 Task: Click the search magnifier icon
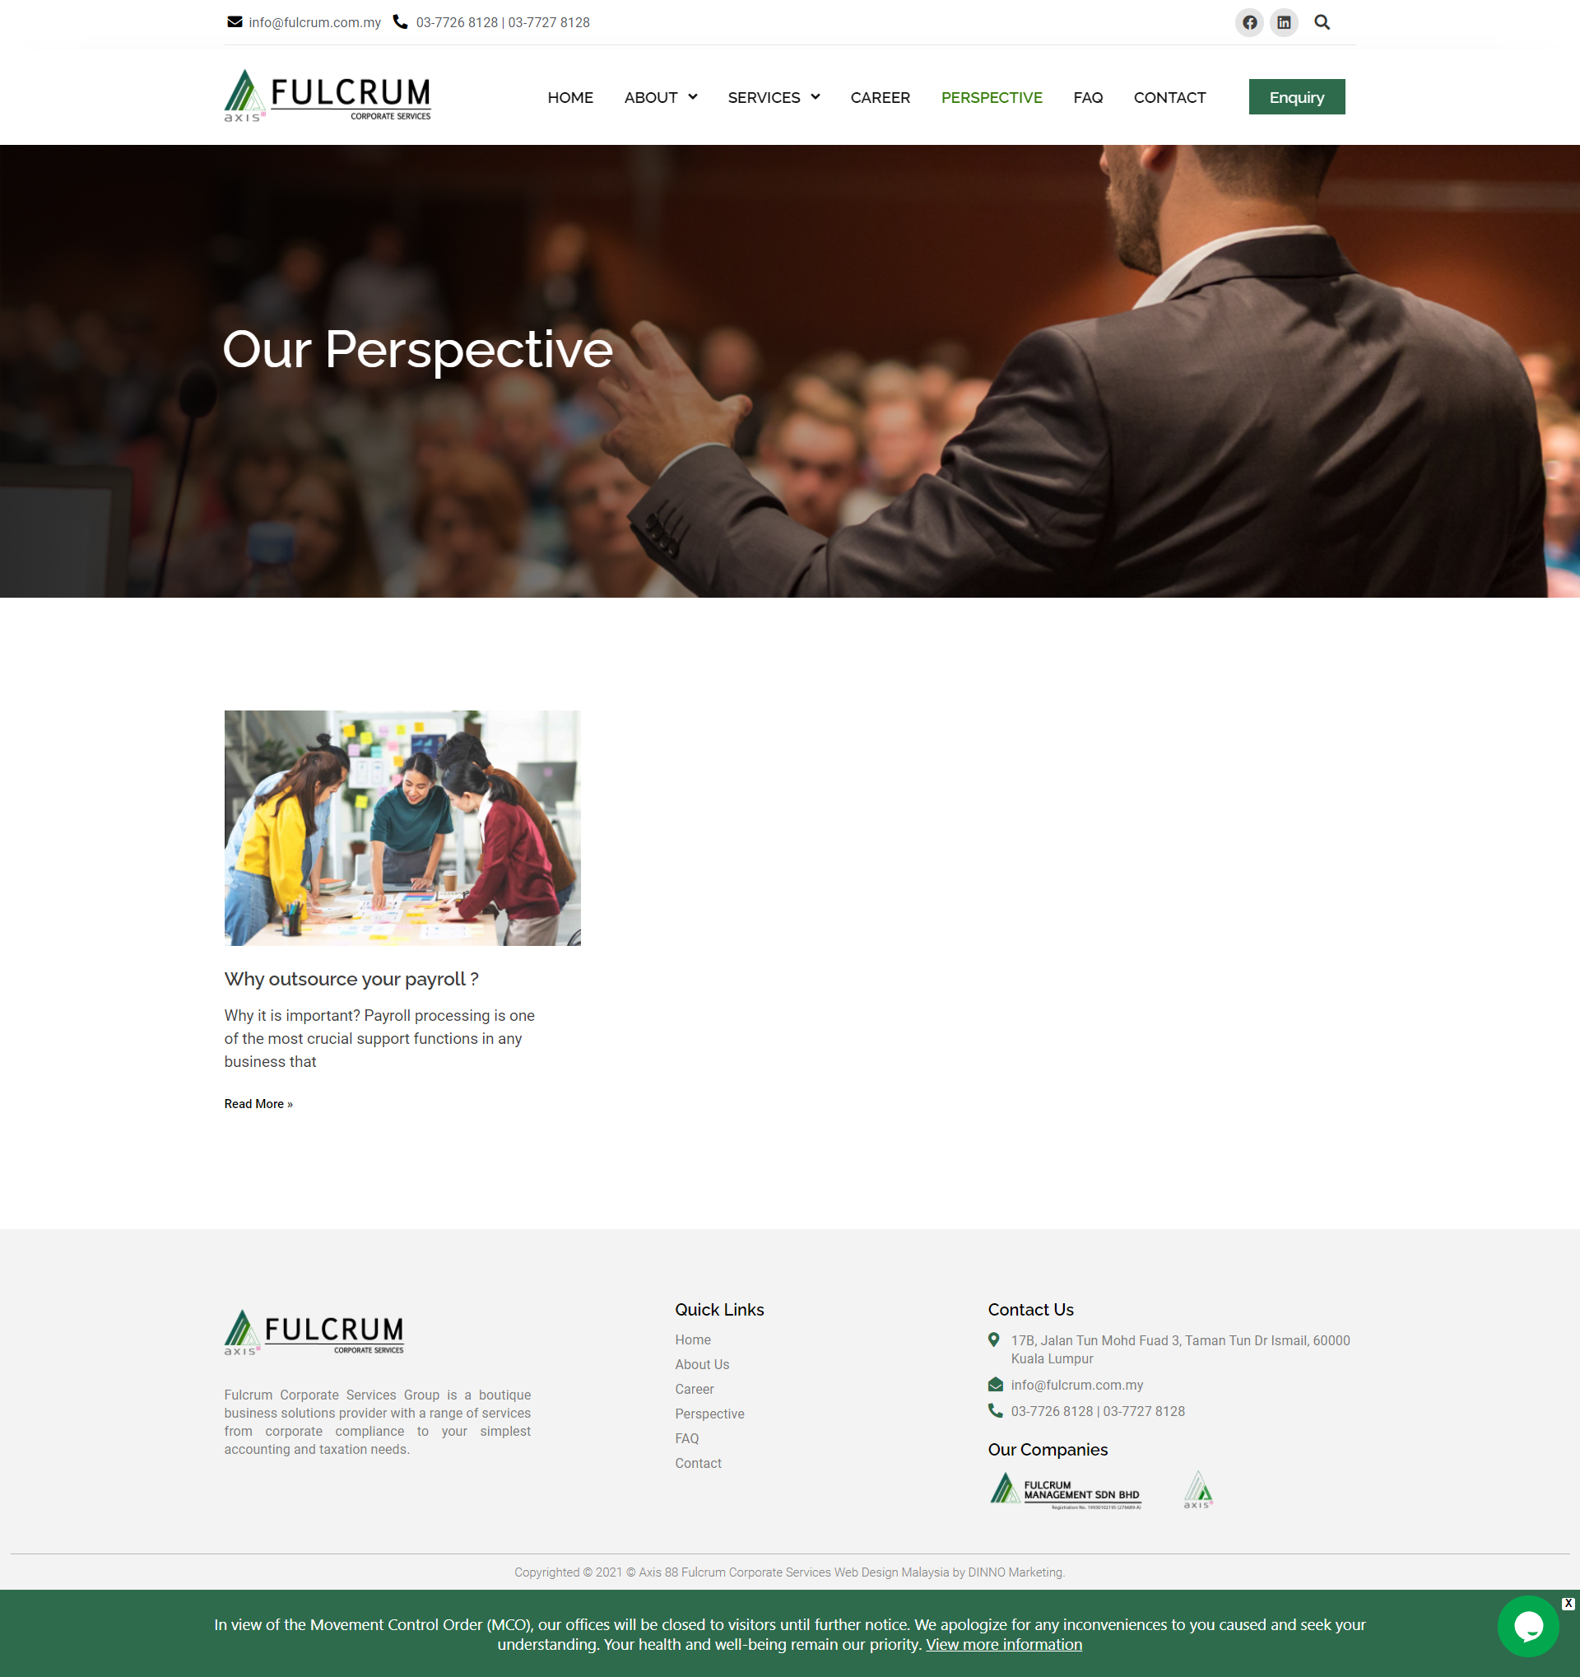1322,23
